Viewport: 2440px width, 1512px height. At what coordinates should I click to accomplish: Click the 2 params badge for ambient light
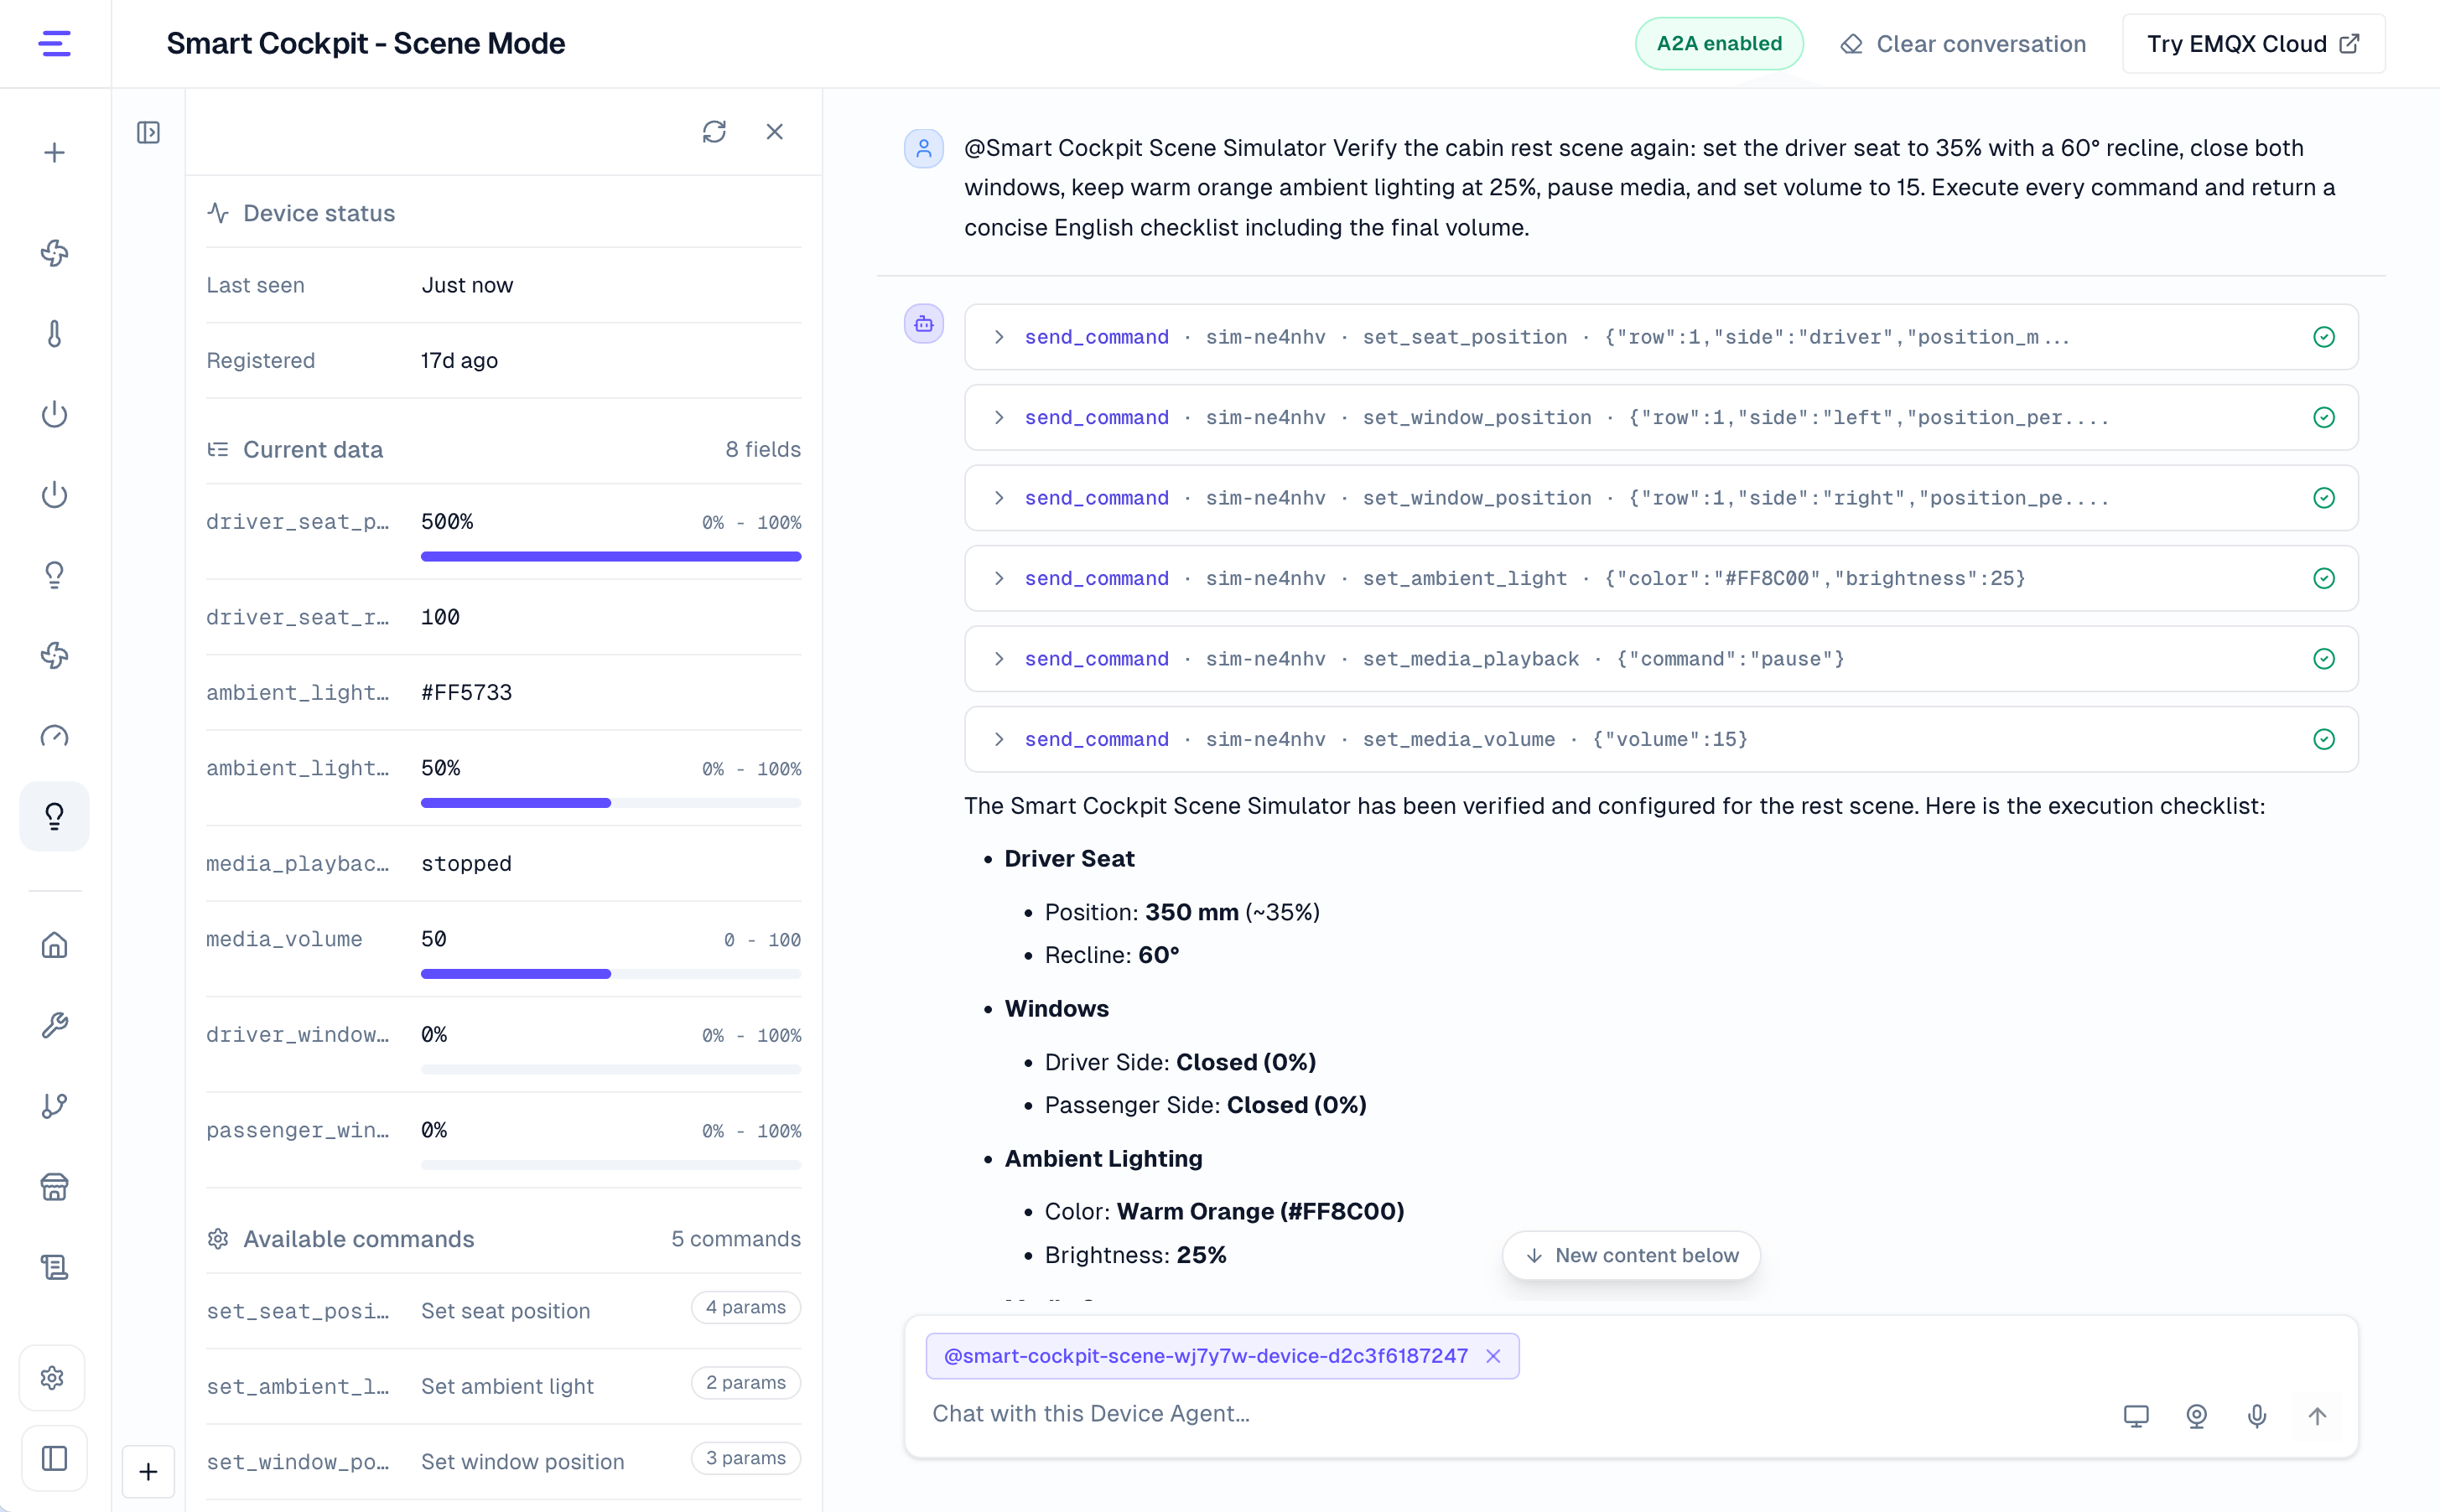click(746, 1382)
